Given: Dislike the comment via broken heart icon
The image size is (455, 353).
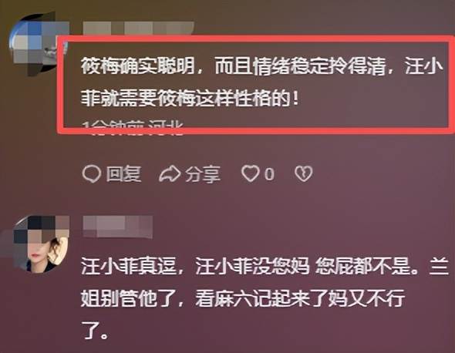Looking at the screenshot, I should (x=304, y=173).
